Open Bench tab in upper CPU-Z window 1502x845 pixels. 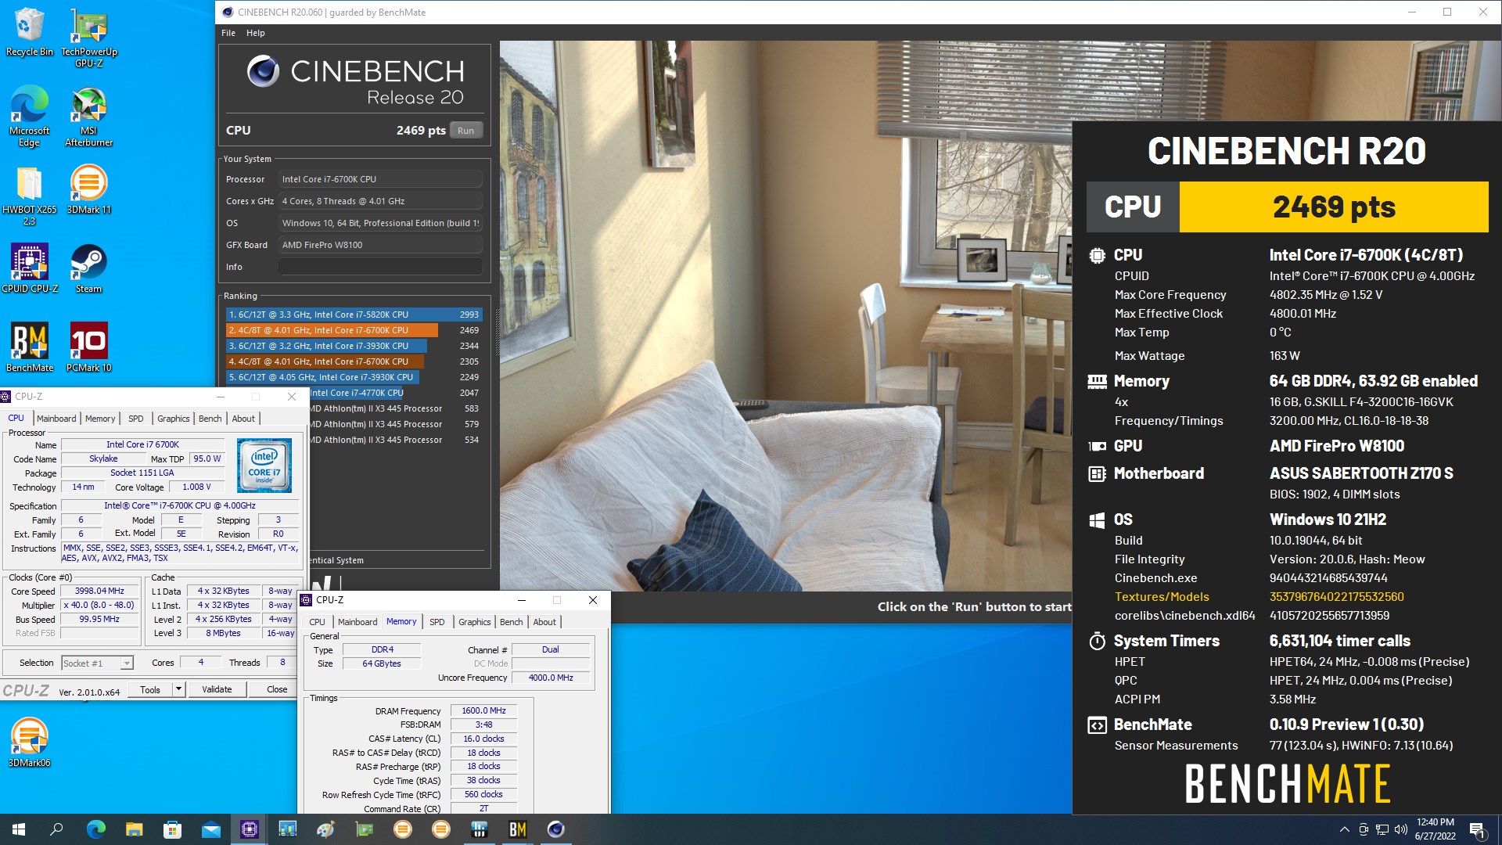pyautogui.click(x=210, y=419)
